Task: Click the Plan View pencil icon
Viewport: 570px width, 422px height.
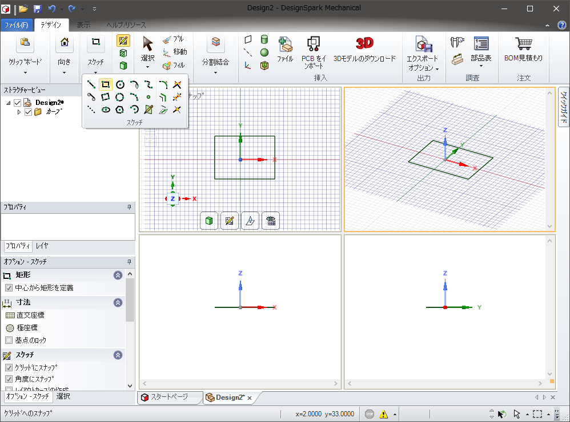Action: pos(148,109)
